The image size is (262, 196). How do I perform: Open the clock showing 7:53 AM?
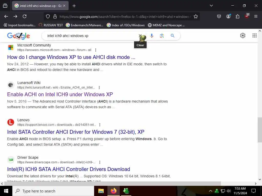pos(240,191)
